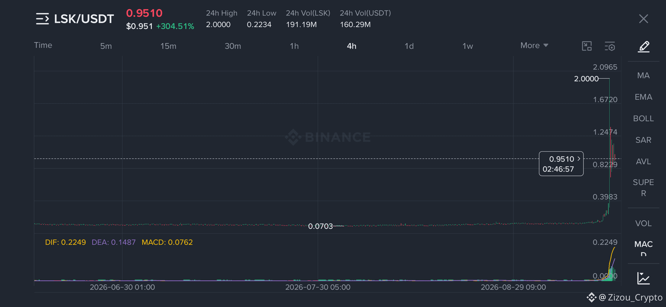Switch to the 1h interval tab
Screen dimensions: 666x307
(x=294, y=46)
